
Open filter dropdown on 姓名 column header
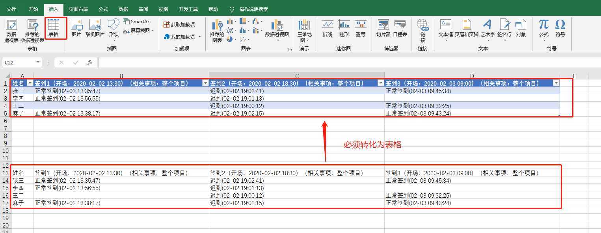pyautogui.click(x=30, y=83)
